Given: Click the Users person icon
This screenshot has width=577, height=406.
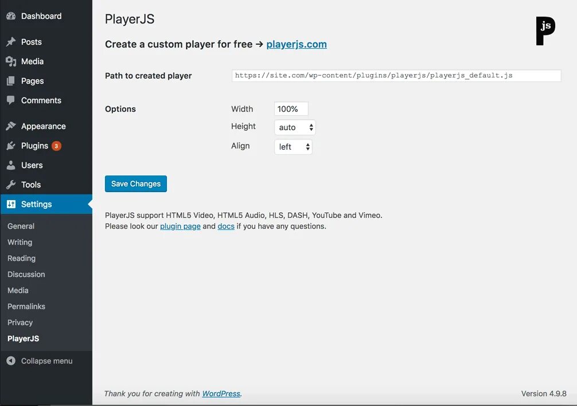Looking at the screenshot, I should coord(11,165).
